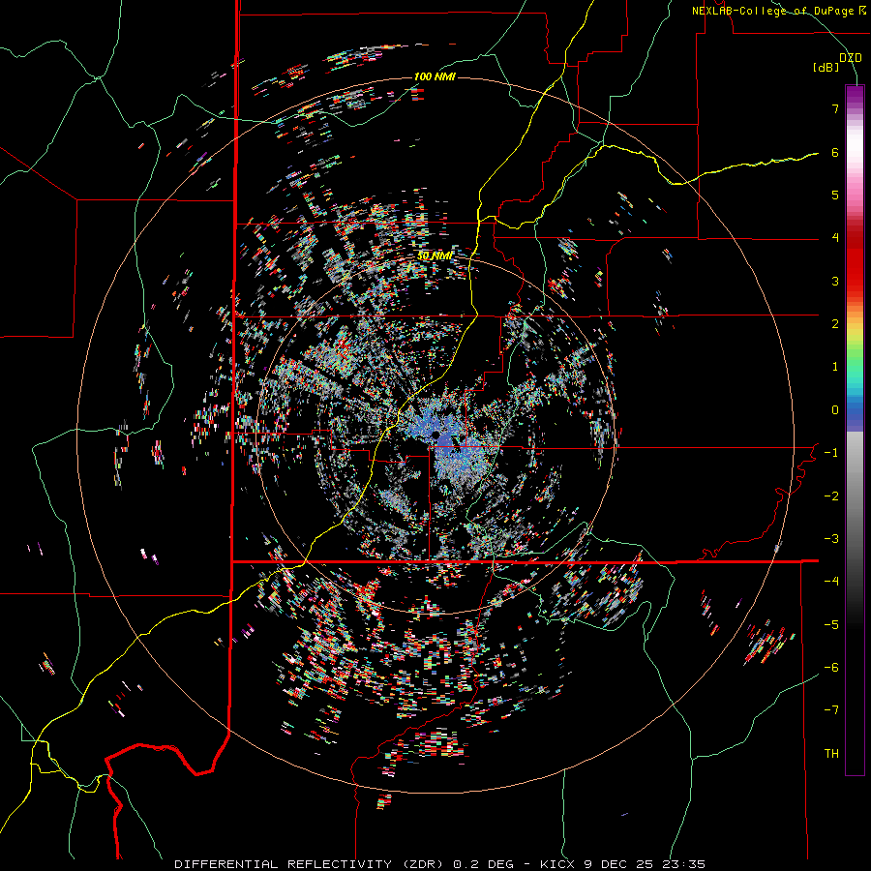The width and height of the screenshot is (871, 871).
Task: Click the -7 dB label on color scale
Action: (x=831, y=710)
